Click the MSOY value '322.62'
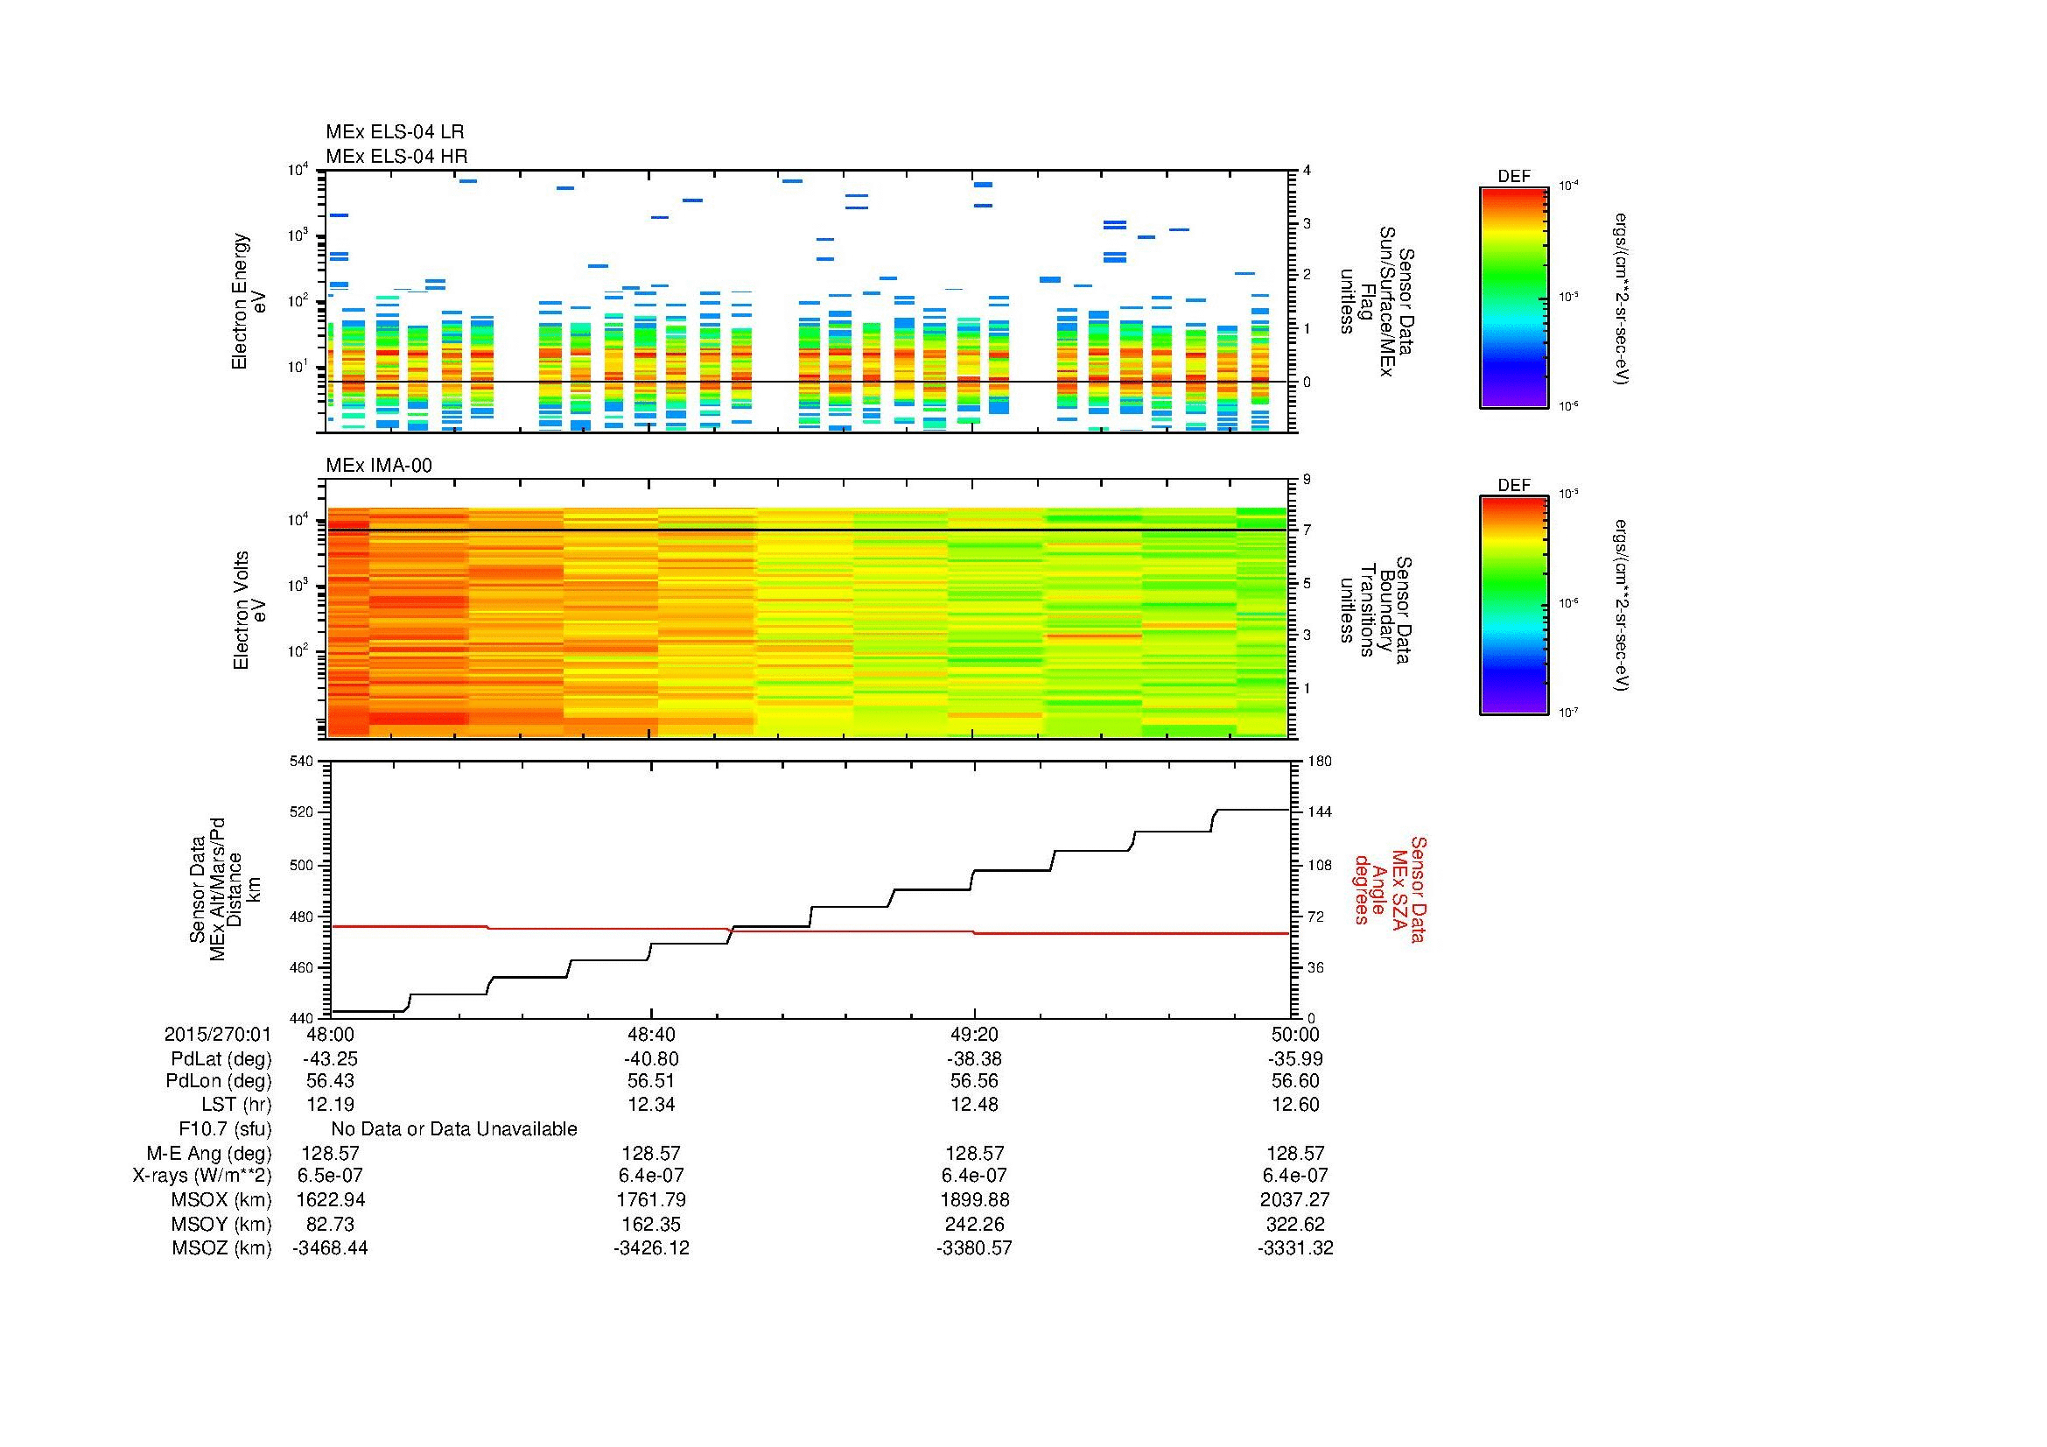Screen dimensions: 2047x1447 pos(1295,1224)
